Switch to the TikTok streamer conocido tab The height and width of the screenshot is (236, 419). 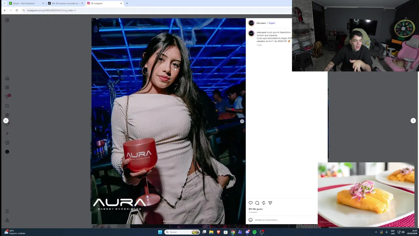(65, 3)
